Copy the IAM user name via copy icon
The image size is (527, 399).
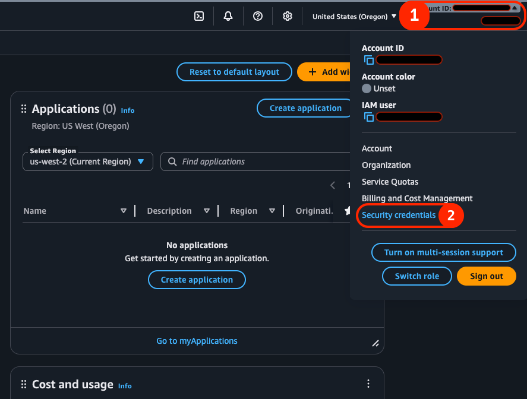point(368,117)
